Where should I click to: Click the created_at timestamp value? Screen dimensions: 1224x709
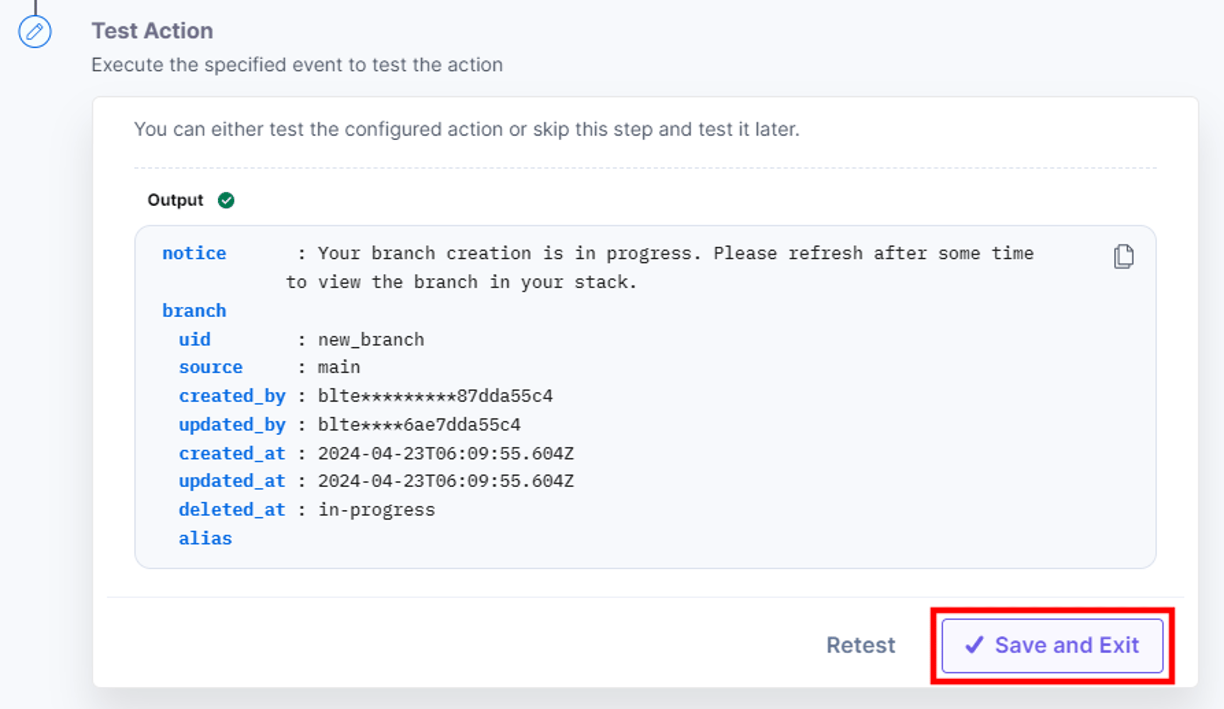pos(446,454)
